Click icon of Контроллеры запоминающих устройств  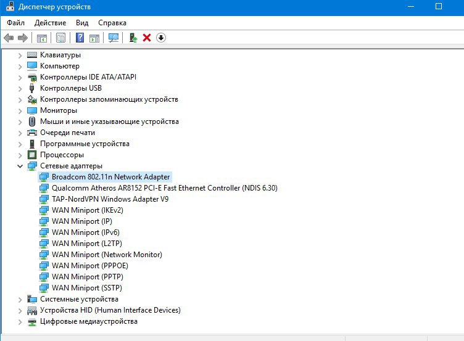click(x=32, y=99)
